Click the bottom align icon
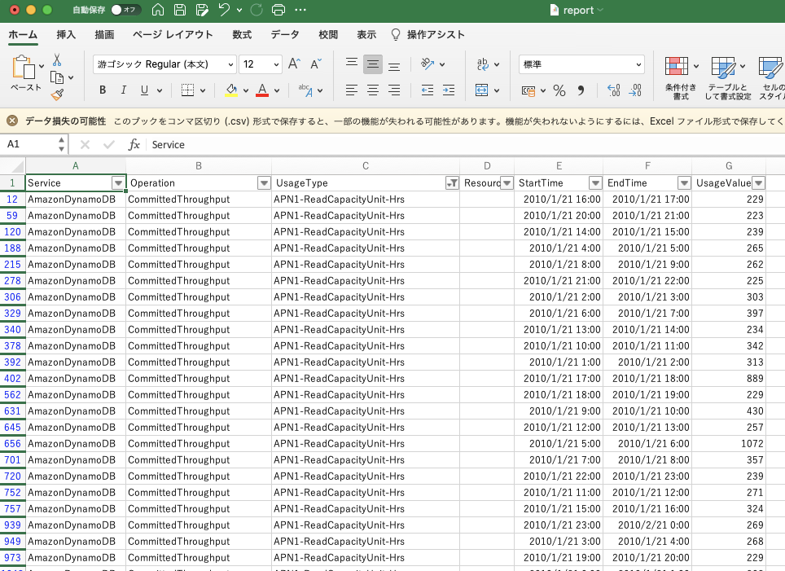 point(394,65)
